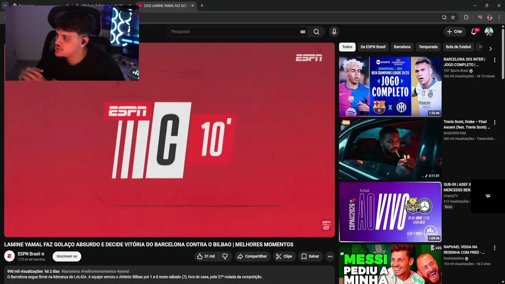This screenshot has width=505, height=284.
Task: Select the Todos filter chip
Action: (347, 47)
